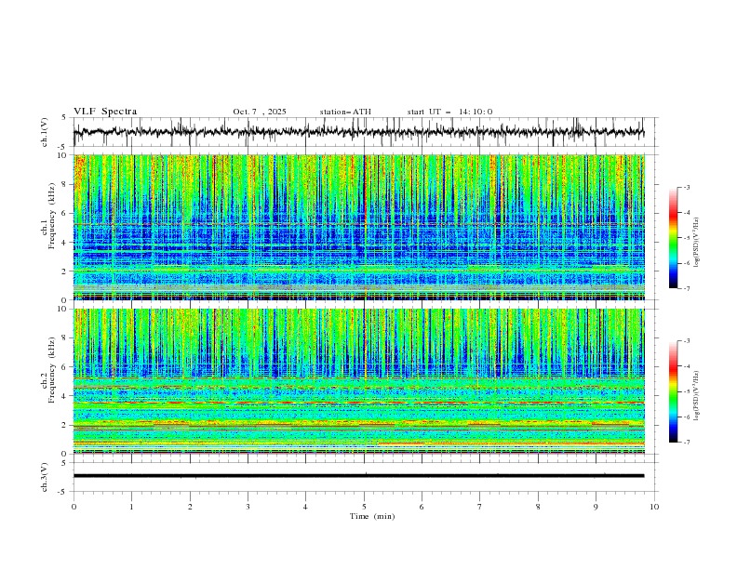Click the ch.2 spectrogram color scale bar
Viewport: 737px width, 569px height.
tap(673, 391)
